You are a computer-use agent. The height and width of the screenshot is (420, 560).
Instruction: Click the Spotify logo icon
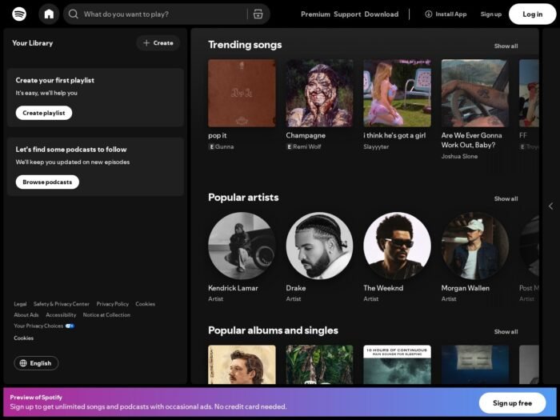click(x=19, y=14)
